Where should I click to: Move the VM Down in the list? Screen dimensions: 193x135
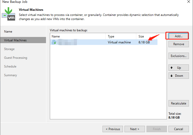178,76
